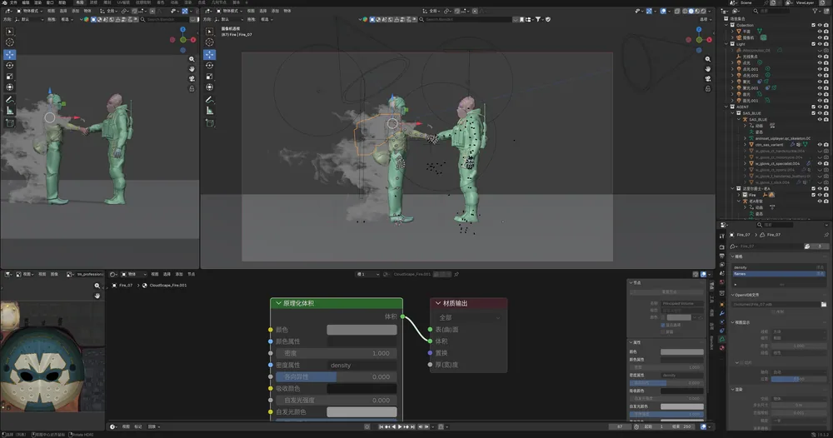Open the 帮助 menu
The height and width of the screenshot is (438, 833).
tap(62, 2)
